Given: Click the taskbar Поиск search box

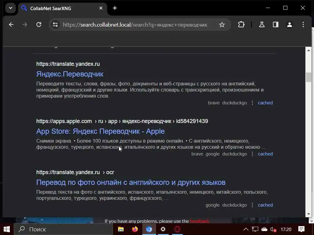Looking at the screenshot, I should click(63, 229).
